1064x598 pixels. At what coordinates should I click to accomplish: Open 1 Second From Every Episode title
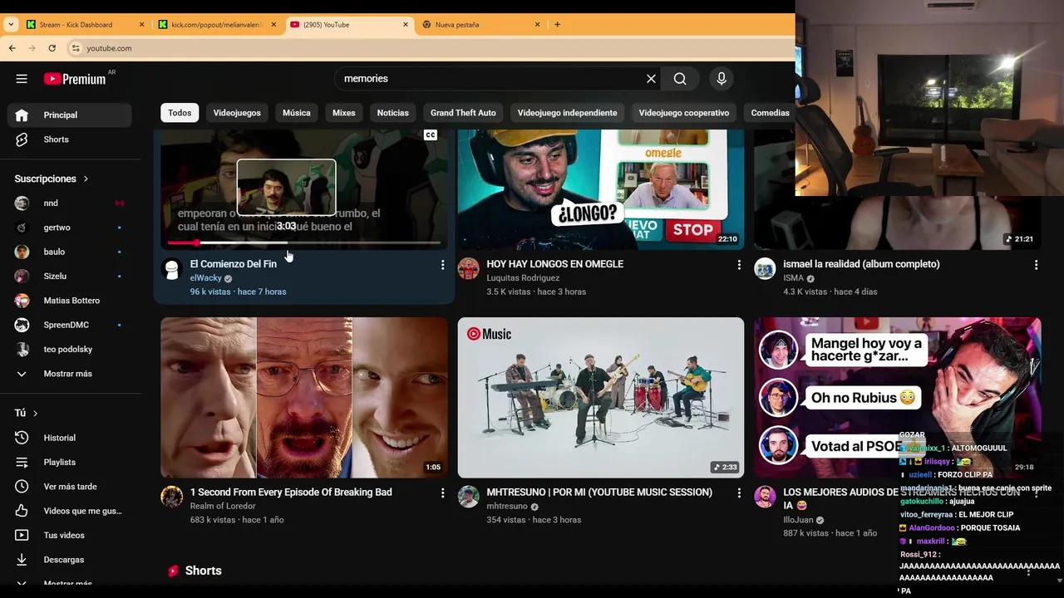[291, 493]
